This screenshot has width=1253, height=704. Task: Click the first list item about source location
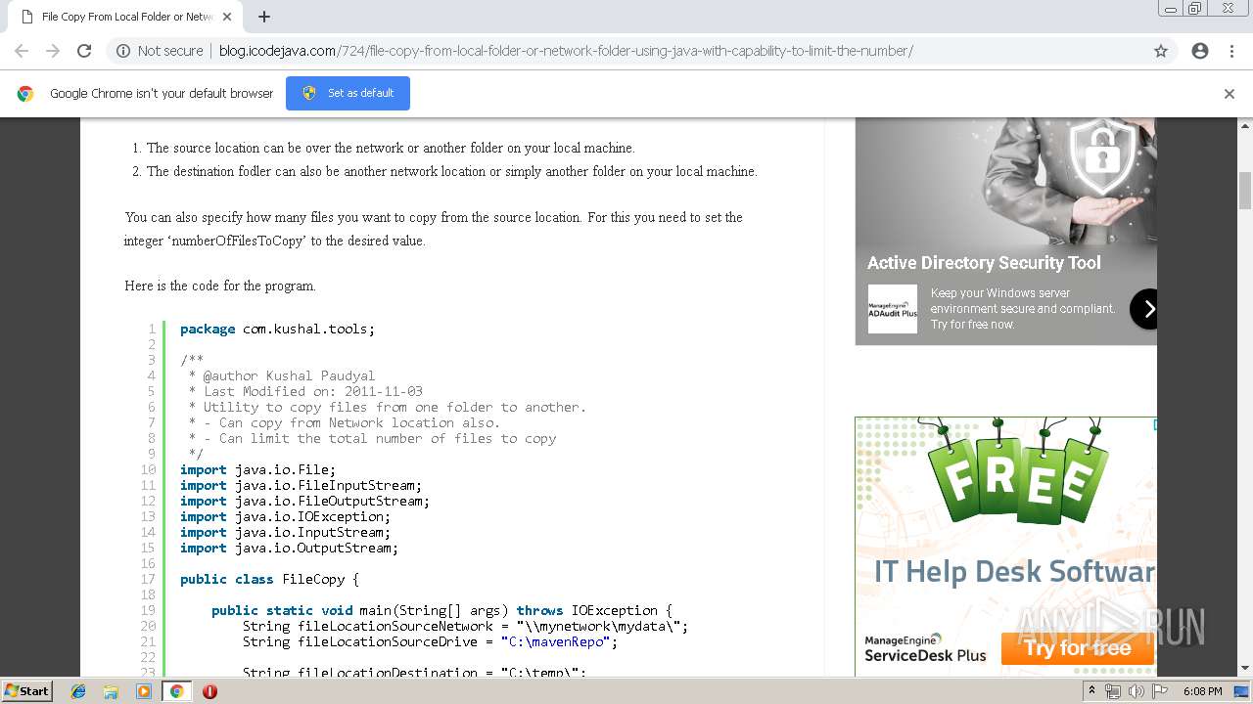pos(391,149)
